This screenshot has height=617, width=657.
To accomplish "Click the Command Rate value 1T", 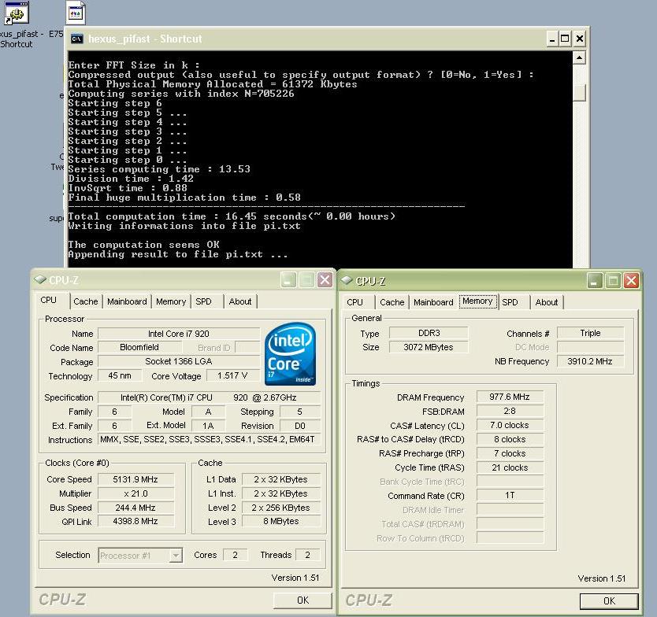I will point(510,496).
